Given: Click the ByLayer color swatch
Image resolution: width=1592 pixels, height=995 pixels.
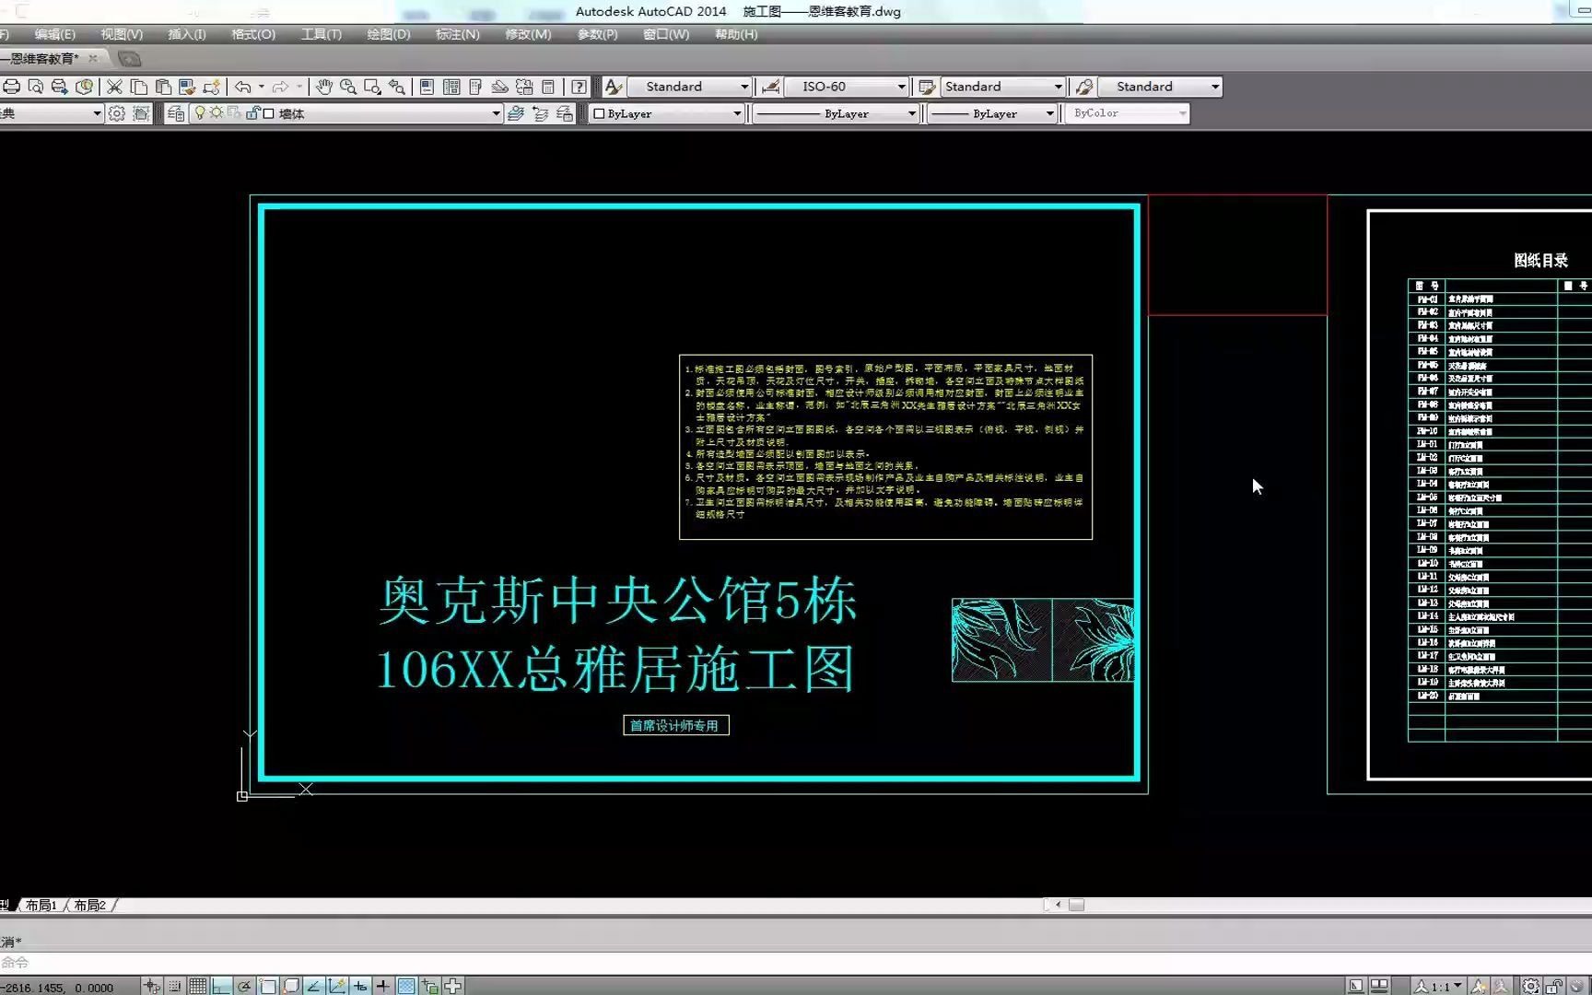Looking at the screenshot, I should 599,113.
